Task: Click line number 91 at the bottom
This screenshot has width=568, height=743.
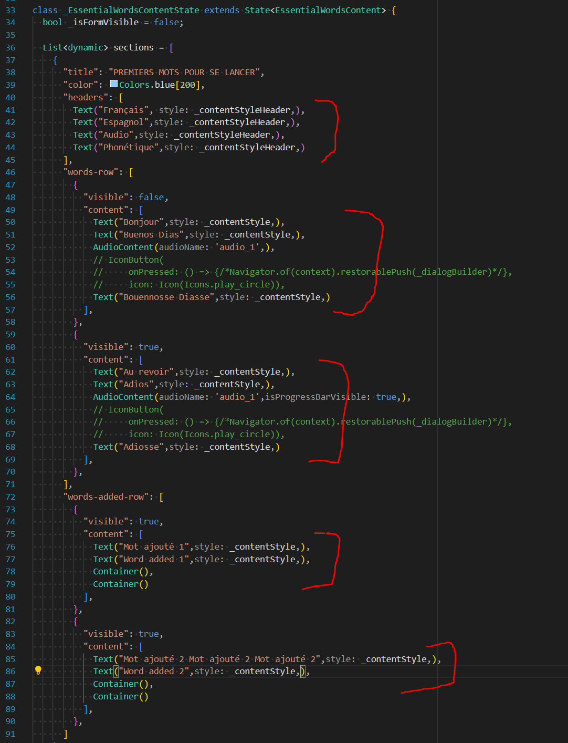Action: 10,734
